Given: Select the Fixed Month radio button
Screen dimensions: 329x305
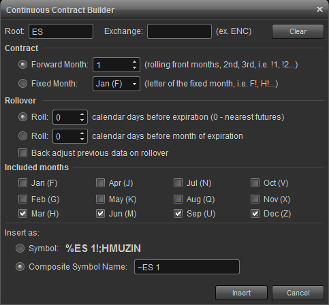Looking at the screenshot, I should coord(22,84).
